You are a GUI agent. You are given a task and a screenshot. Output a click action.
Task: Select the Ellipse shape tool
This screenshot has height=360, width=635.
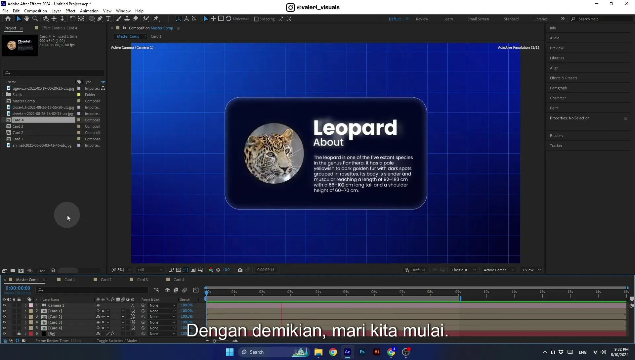tap(92, 19)
